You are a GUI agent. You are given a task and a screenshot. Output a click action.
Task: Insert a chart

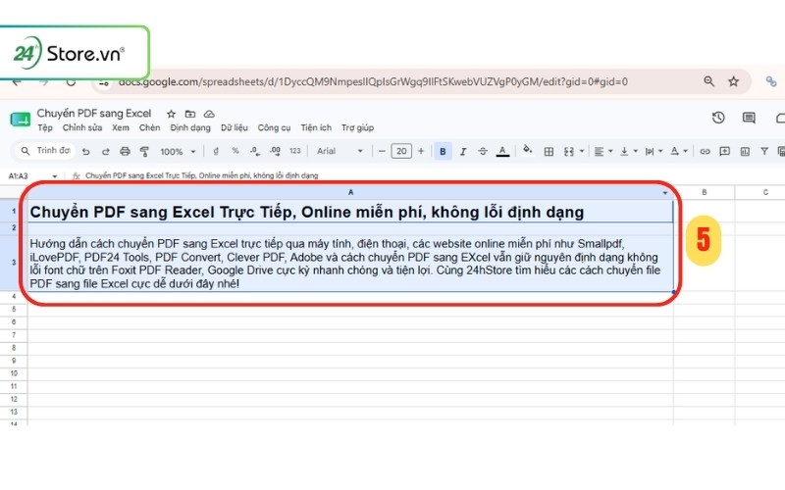click(x=745, y=151)
